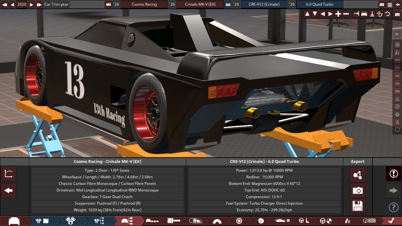The width and height of the screenshot is (402, 226).
Task: Rotate camera up with the up-arrow button
Action: pos(307,14)
